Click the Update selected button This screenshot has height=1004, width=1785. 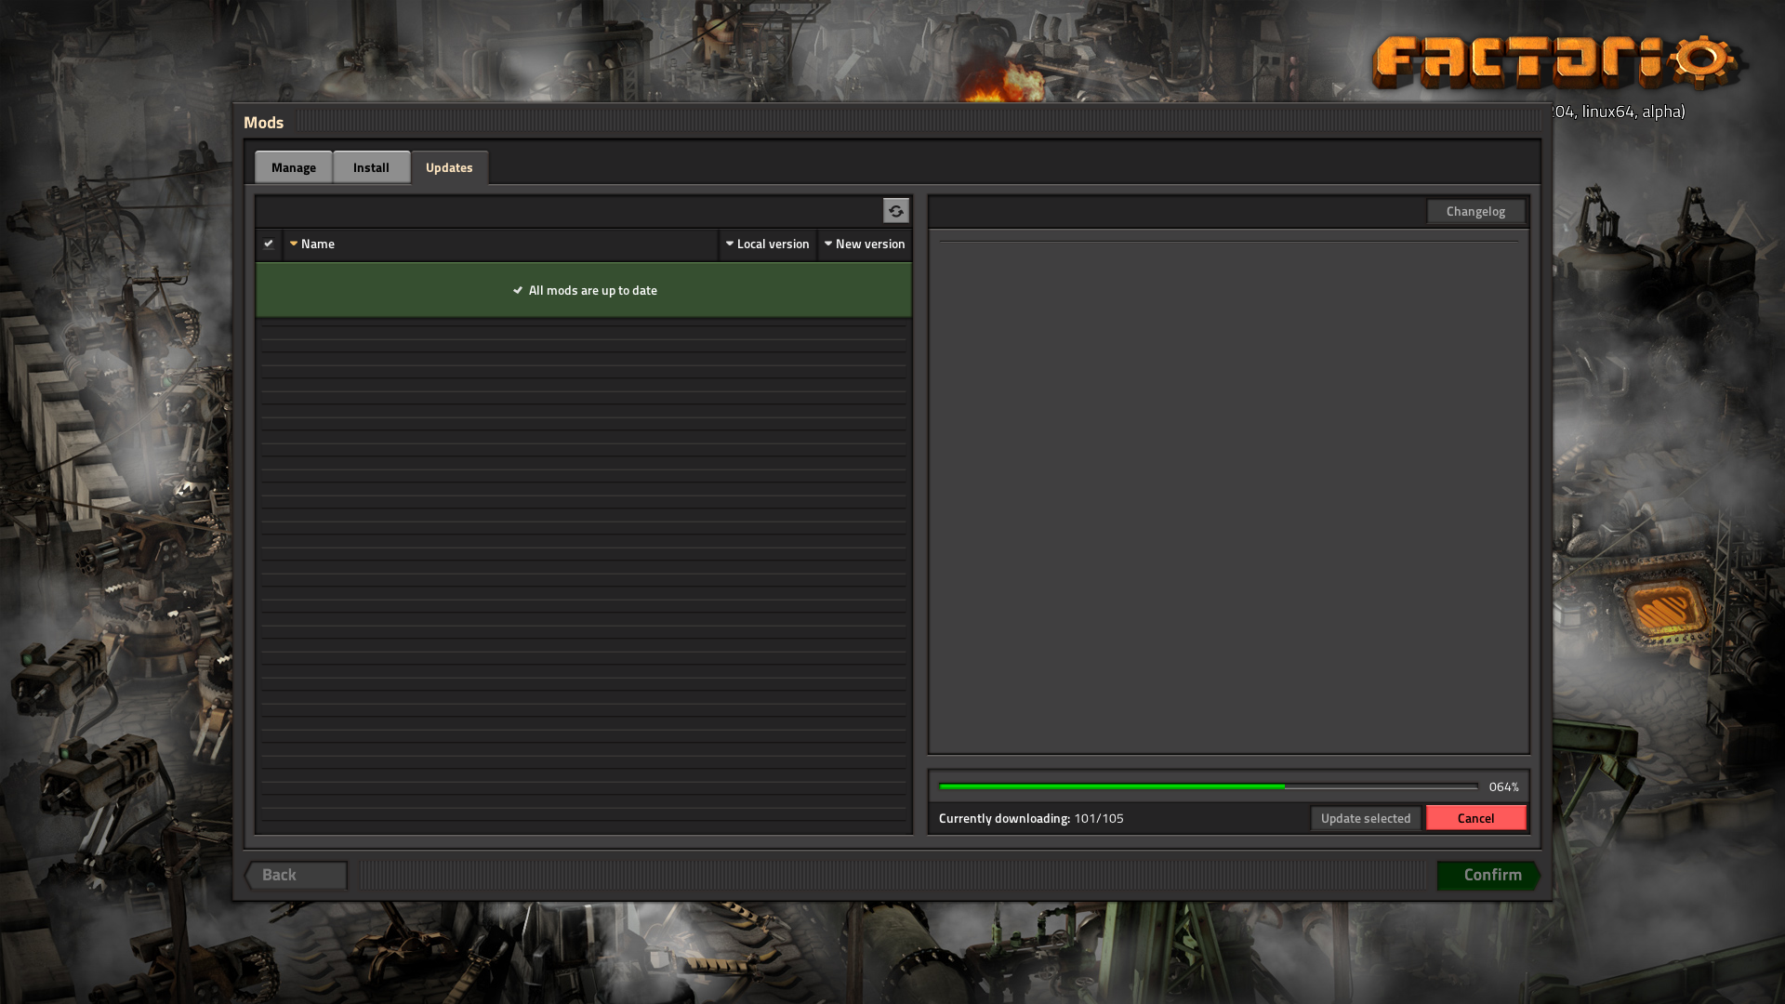click(x=1365, y=818)
